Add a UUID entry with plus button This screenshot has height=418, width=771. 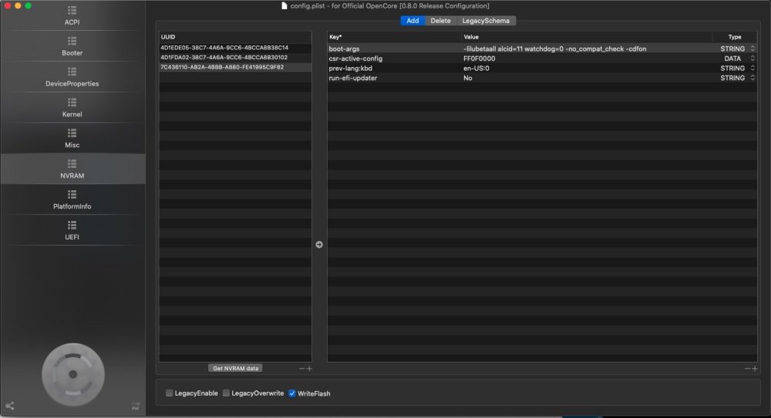tap(309, 369)
